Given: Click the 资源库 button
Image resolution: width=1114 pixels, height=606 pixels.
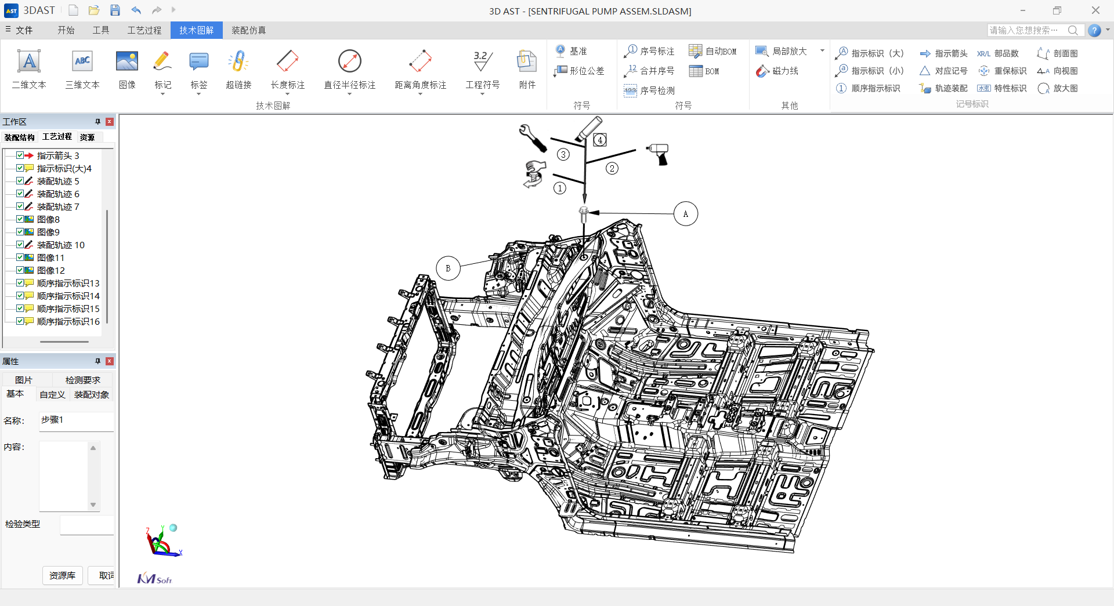Looking at the screenshot, I should pyautogui.click(x=62, y=575).
